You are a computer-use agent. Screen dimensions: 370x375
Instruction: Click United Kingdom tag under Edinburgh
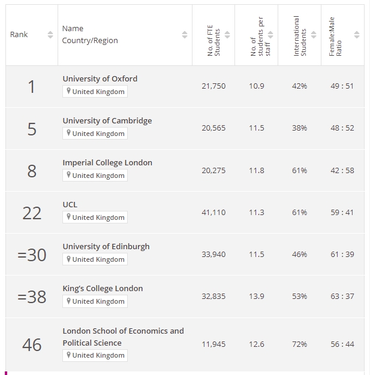pyautogui.click(x=95, y=259)
